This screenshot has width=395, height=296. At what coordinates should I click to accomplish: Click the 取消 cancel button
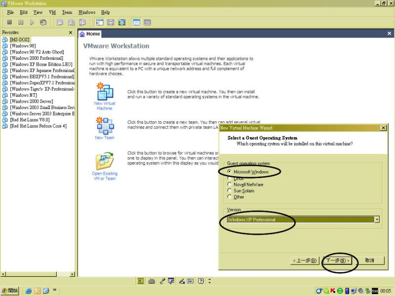370,260
